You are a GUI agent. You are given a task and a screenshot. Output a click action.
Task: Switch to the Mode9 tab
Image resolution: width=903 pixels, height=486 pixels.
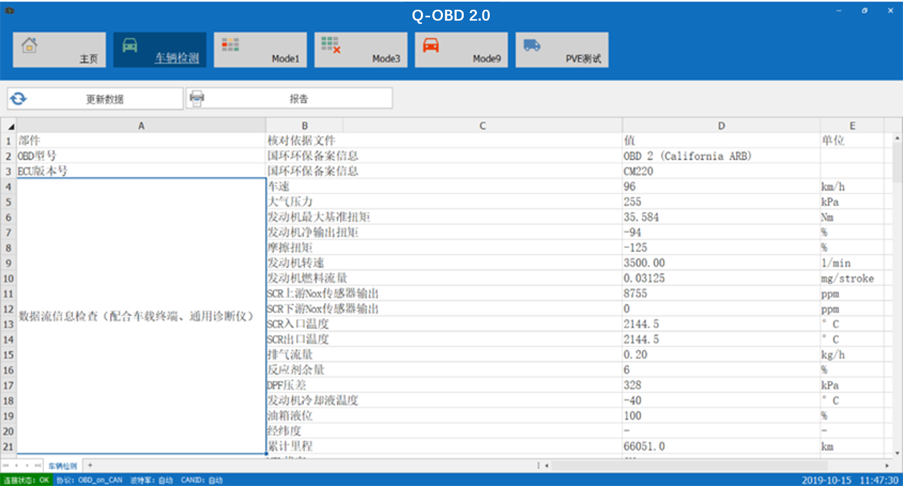pos(462,50)
